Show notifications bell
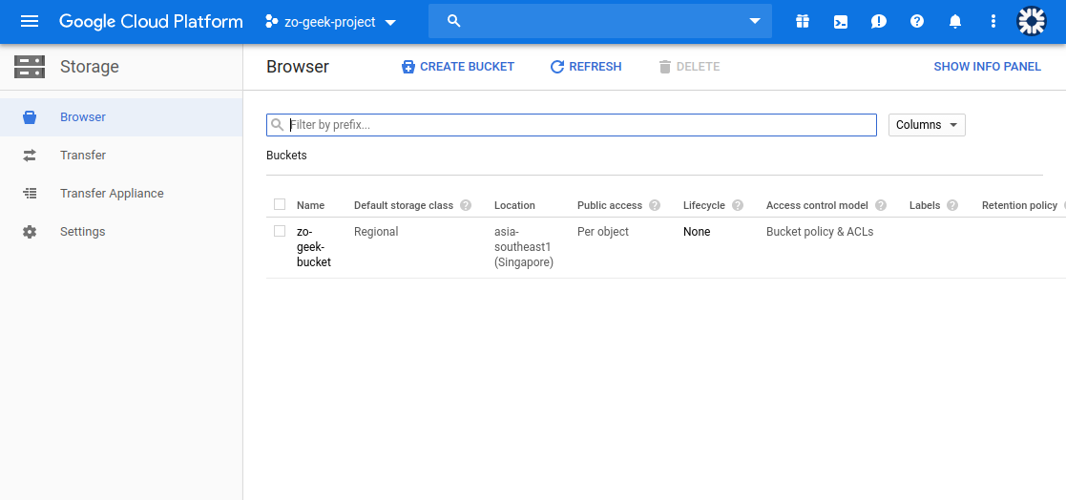Screen dimensions: 1066x500 coord(955,21)
